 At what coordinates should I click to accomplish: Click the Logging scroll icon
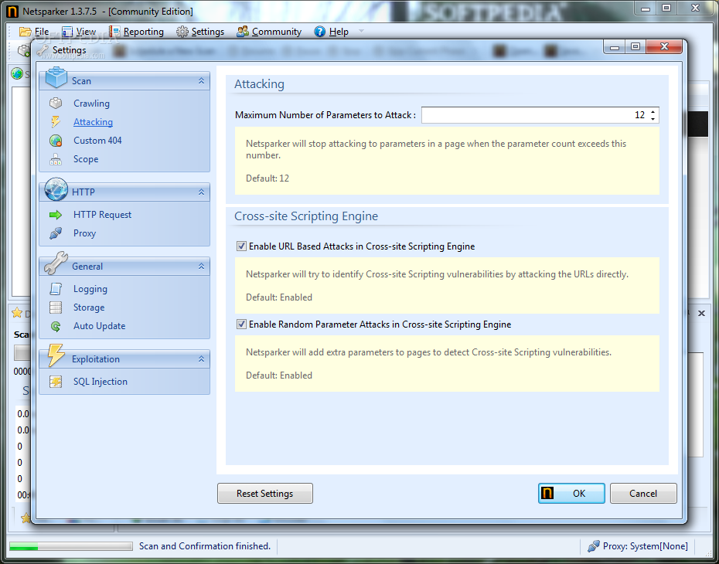(56, 289)
